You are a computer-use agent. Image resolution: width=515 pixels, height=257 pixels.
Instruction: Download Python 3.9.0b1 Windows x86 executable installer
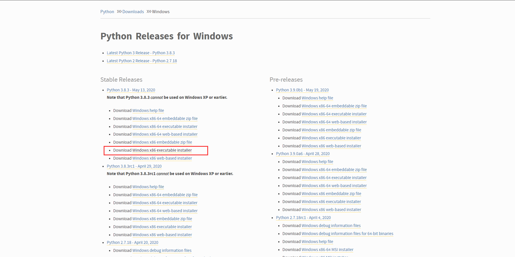pos(331,138)
